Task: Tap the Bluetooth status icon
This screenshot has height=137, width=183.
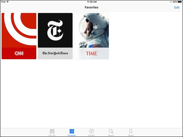Action: click(x=171, y=2)
